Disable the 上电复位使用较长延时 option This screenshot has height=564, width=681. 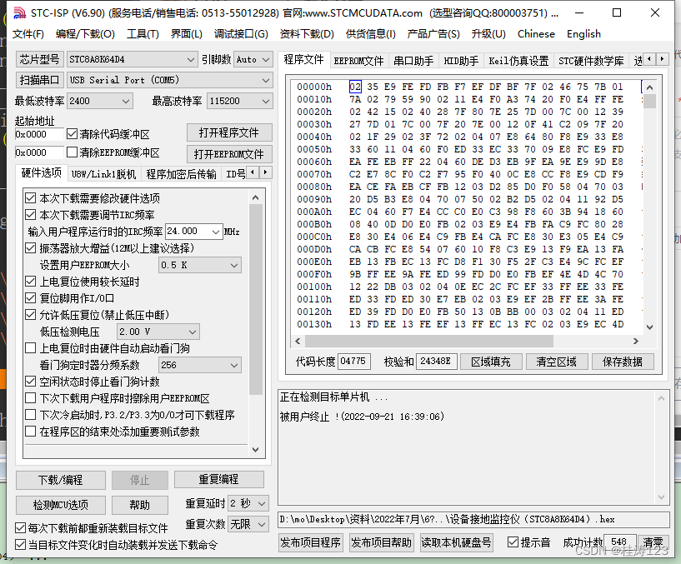coord(30,282)
